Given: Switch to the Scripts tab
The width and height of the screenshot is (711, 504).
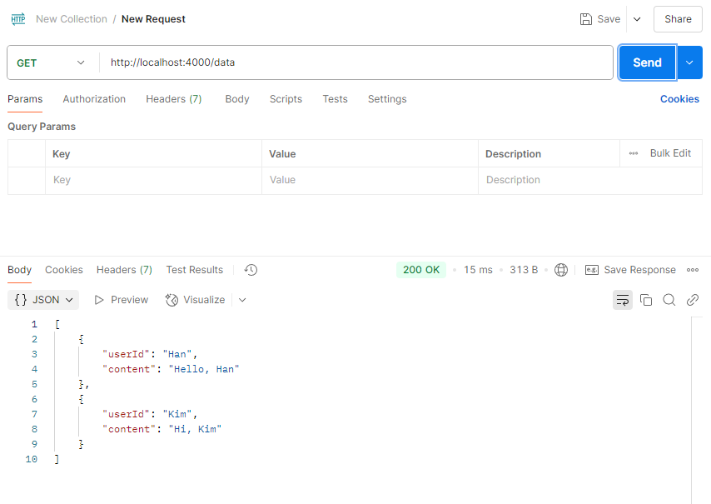Looking at the screenshot, I should [286, 99].
